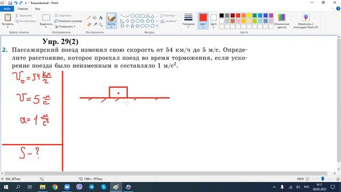The image size is (341, 192).
Task: Select the Text tool
Action: (101, 18)
